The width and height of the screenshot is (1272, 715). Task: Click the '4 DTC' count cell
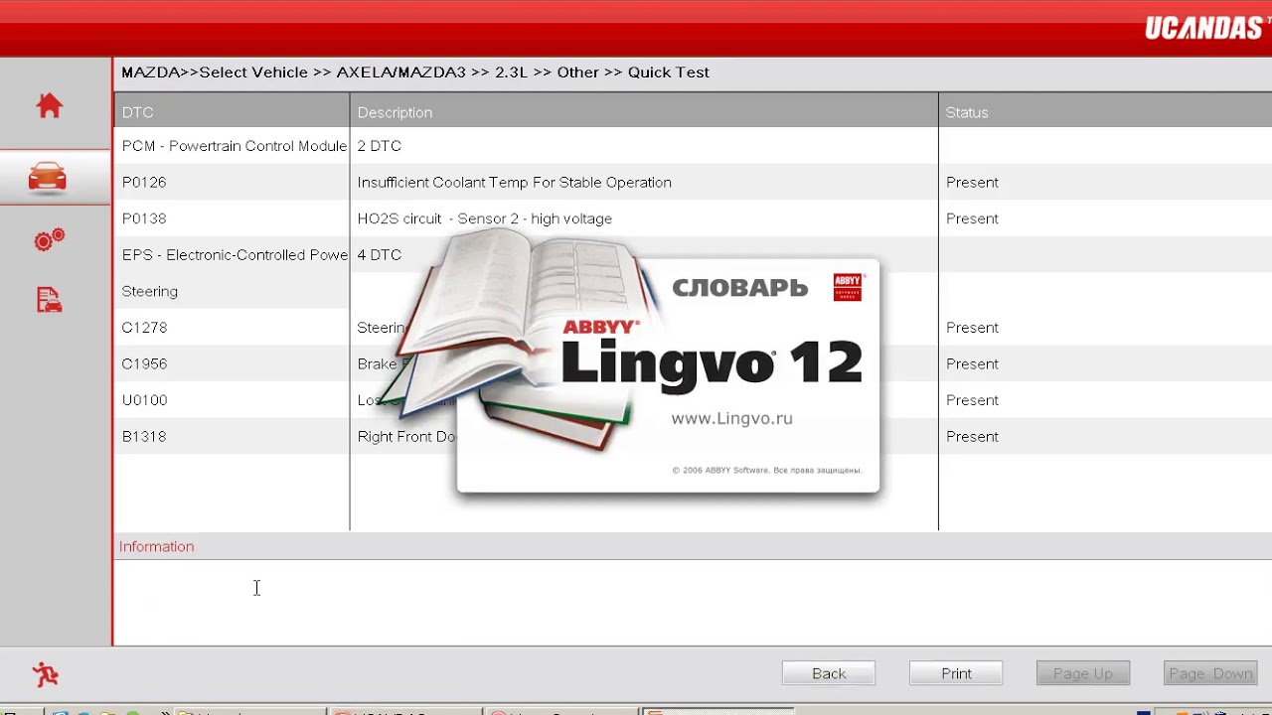(x=379, y=255)
